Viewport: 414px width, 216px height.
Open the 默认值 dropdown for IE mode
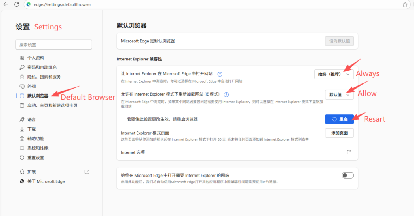[339, 94]
